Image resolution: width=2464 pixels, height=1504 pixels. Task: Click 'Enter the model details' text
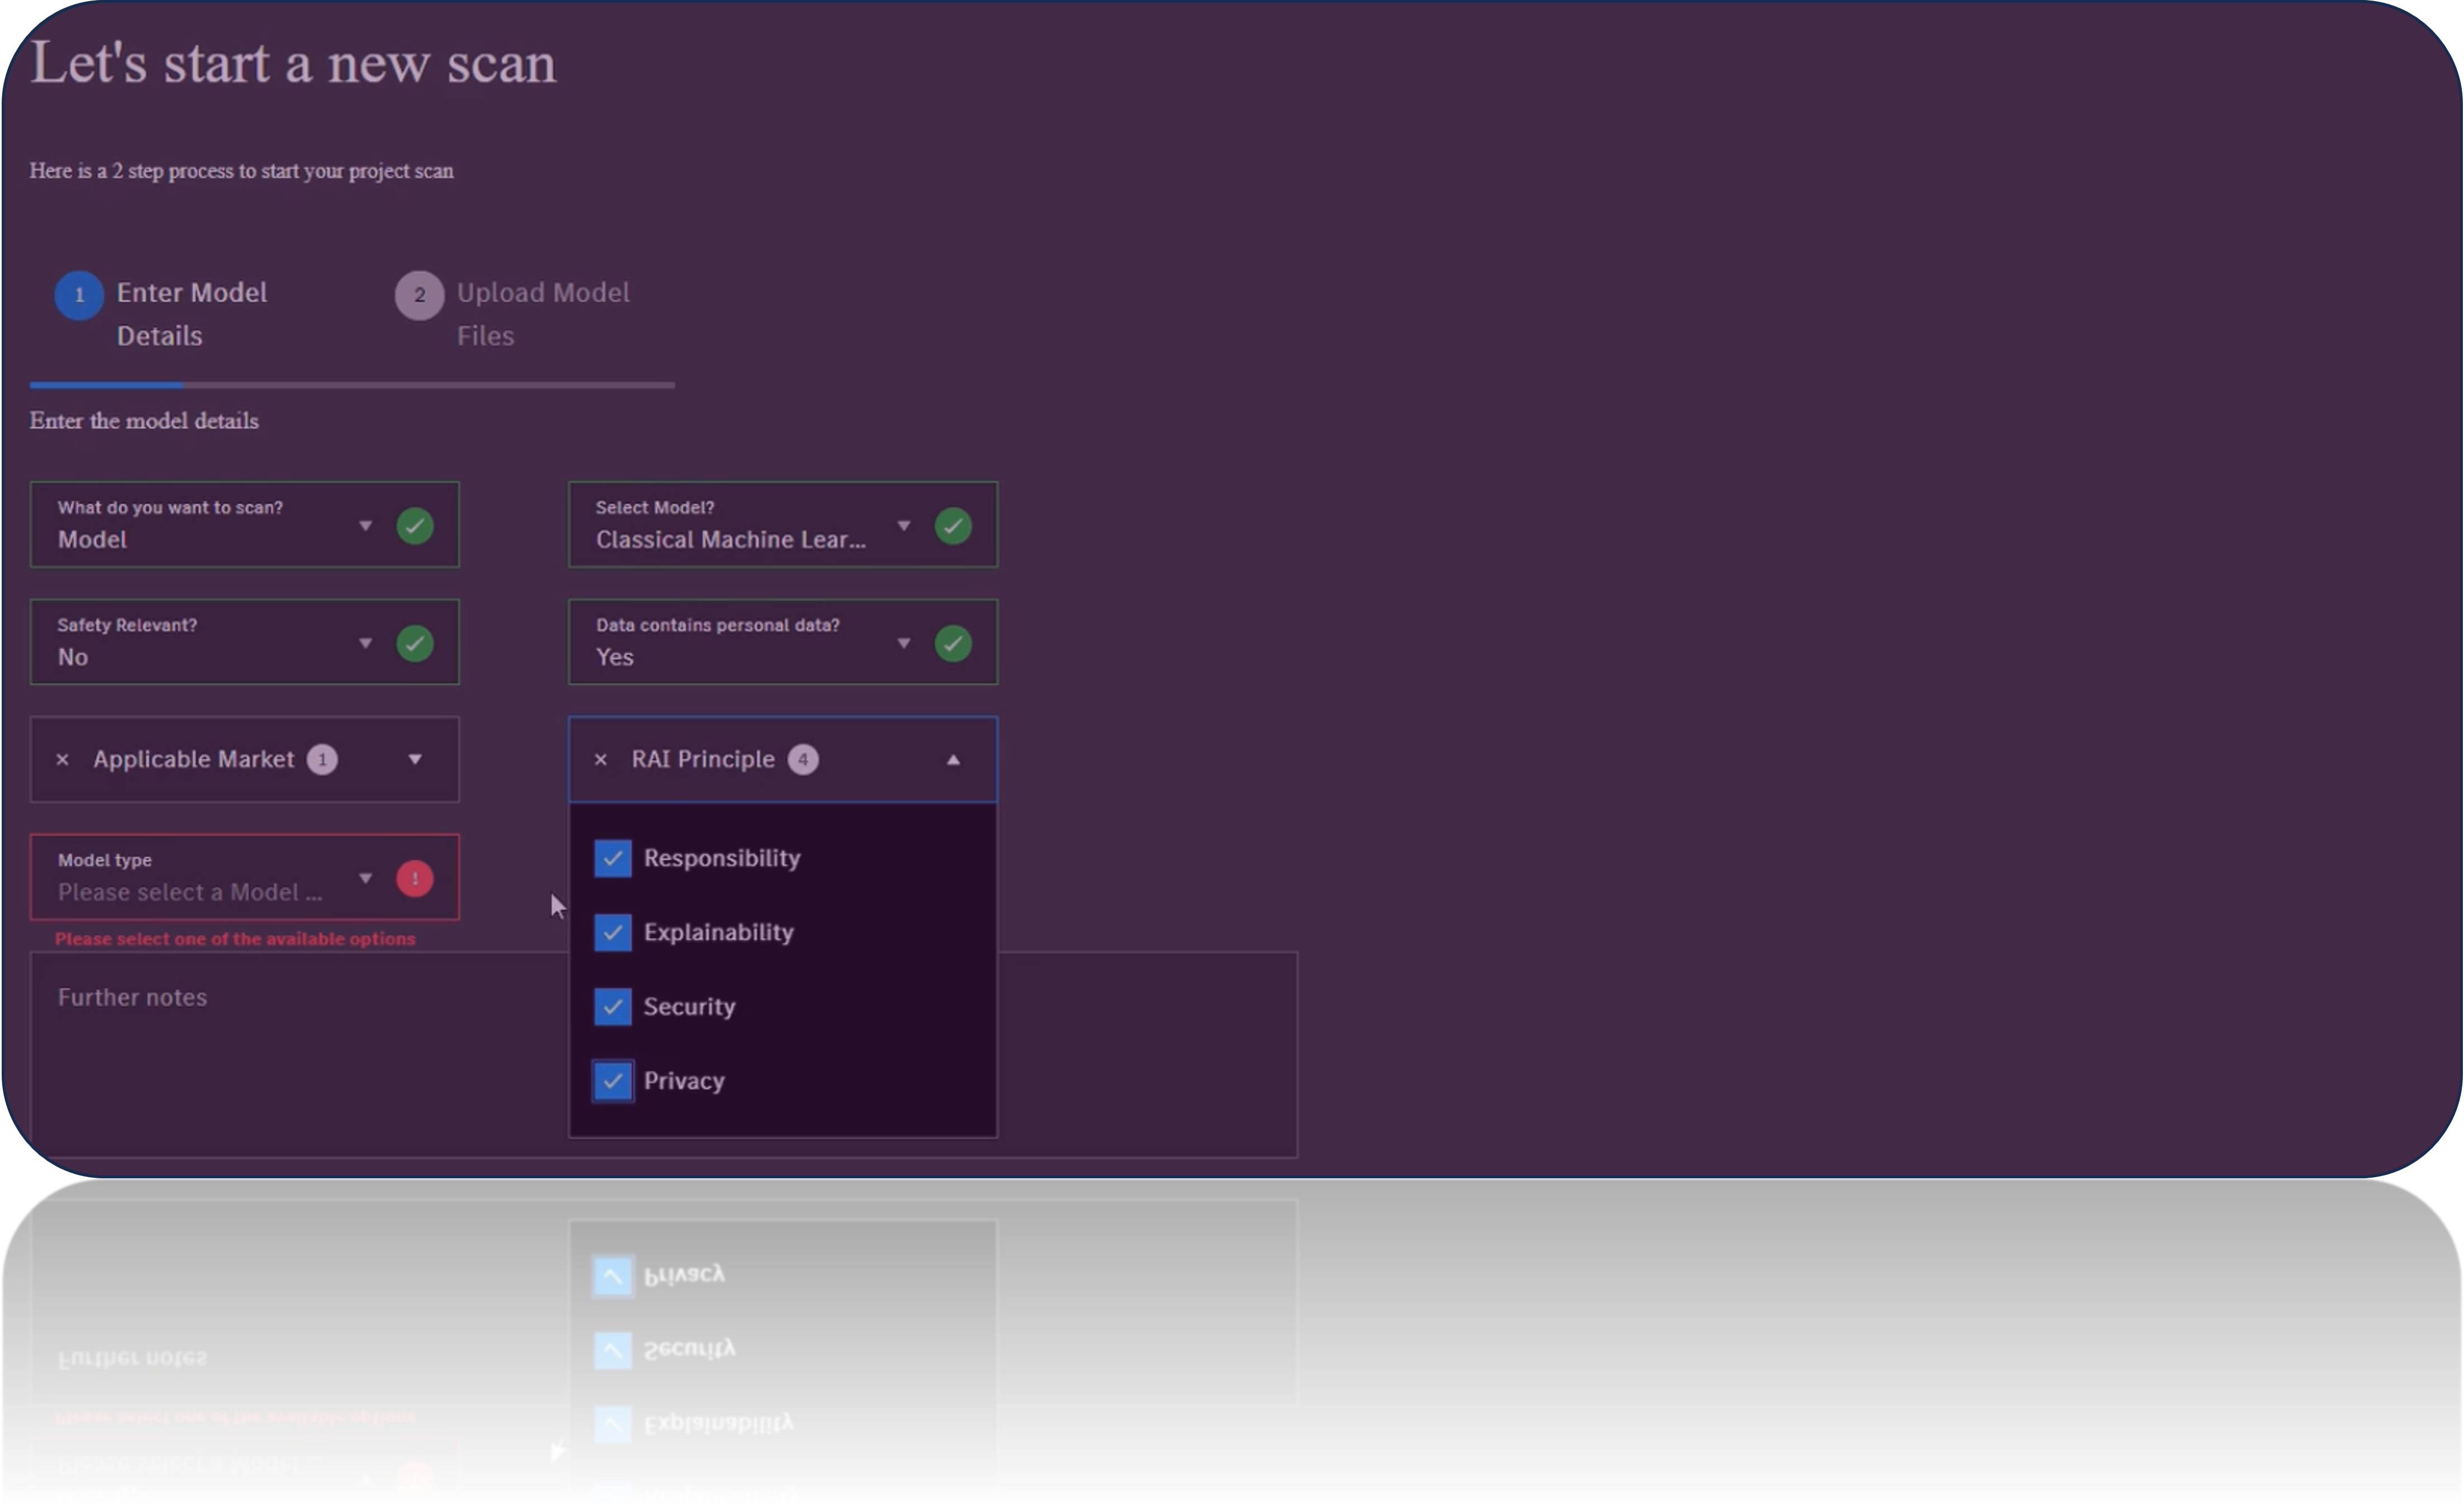[144, 421]
